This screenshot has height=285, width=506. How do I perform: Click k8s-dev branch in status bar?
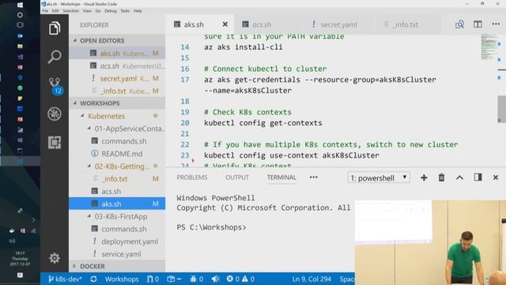pyautogui.click(x=65, y=279)
